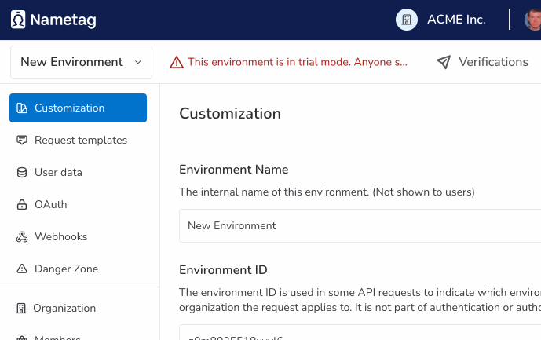Click the Nametag logo icon

click(18, 20)
